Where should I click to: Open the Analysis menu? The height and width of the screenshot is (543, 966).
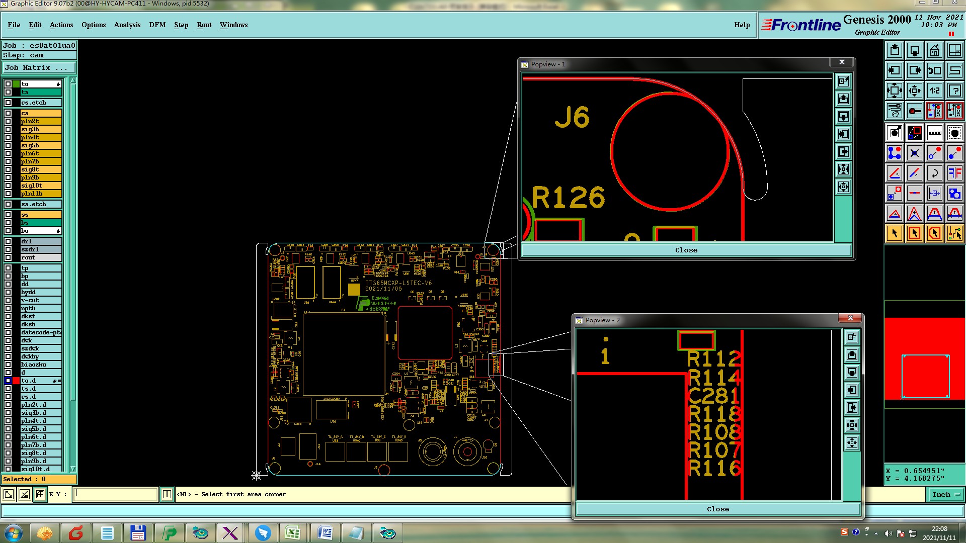tap(127, 25)
